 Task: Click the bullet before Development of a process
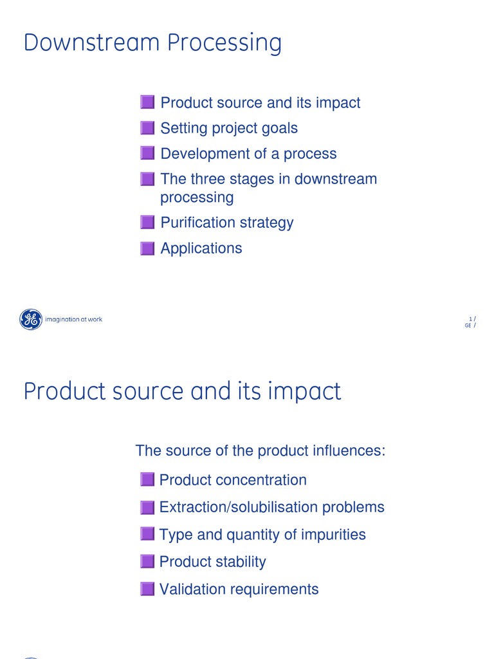pyautogui.click(x=147, y=154)
